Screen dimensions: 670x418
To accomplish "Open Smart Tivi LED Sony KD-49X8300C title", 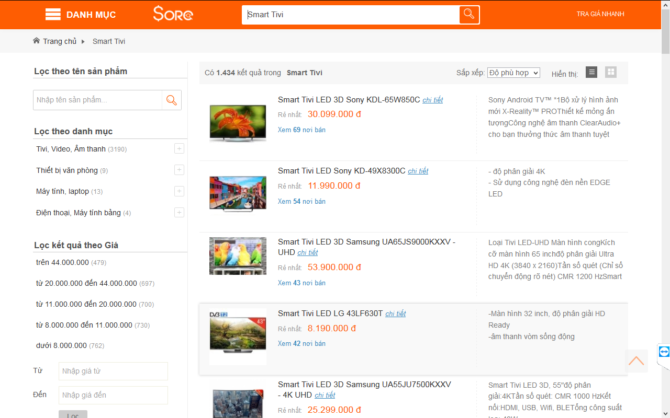I will (x=342, y=171).
